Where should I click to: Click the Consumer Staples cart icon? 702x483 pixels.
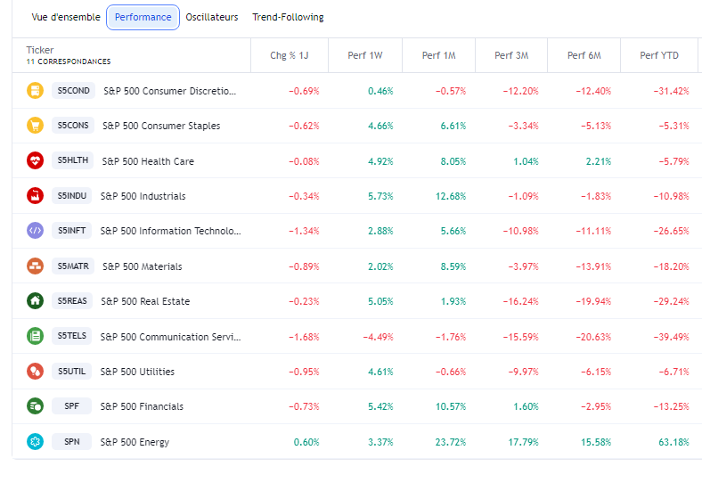pyautogui.click(x=35, y=126)
